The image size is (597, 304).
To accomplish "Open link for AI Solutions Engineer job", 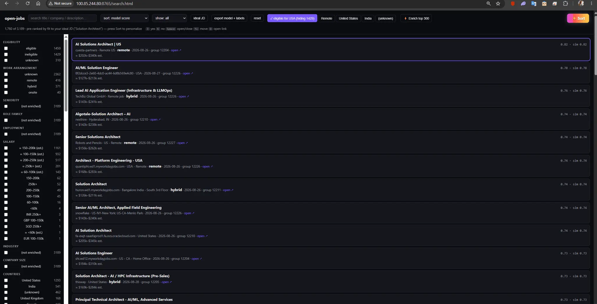I will pyautogui.click(x=197, y=259).
